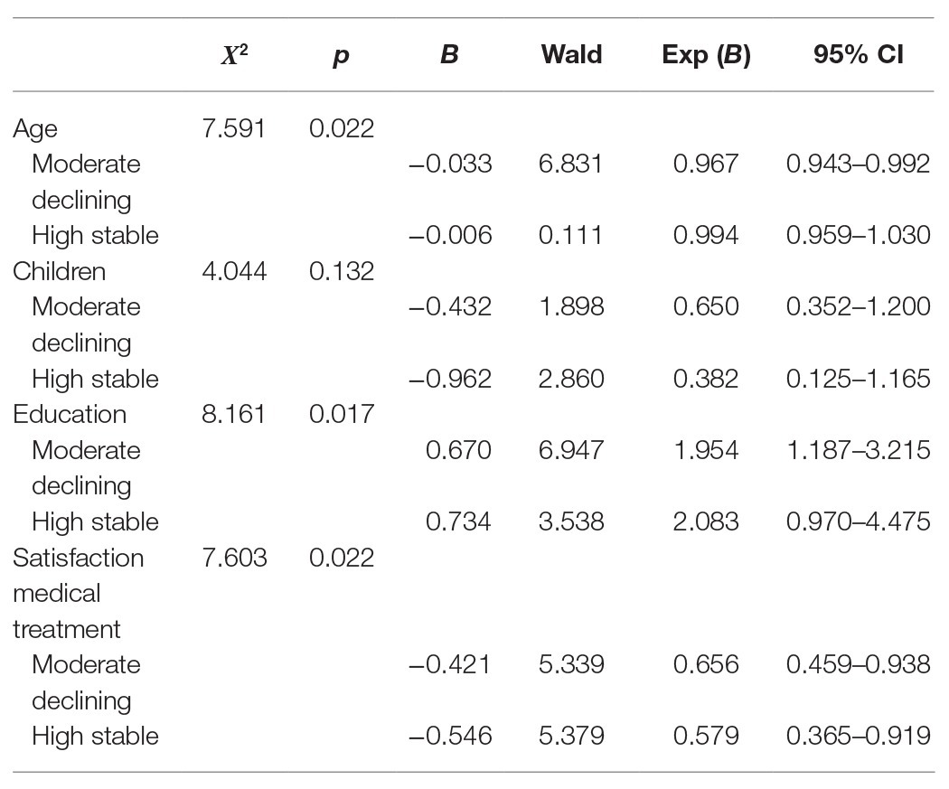Viewport: 949px width, 789px height.
Task: Select the Children row label
Action: 60,271
